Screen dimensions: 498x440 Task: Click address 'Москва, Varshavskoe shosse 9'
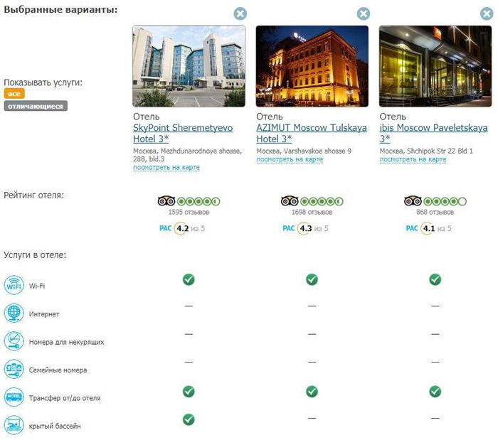click(x=304, y=151)
